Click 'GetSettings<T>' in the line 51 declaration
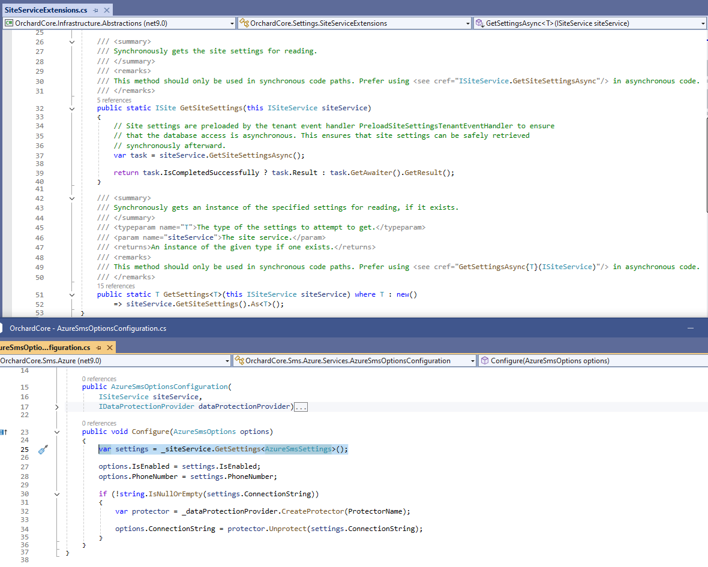Viewport: 708px width, 567px height. click(x=193, y=294)
